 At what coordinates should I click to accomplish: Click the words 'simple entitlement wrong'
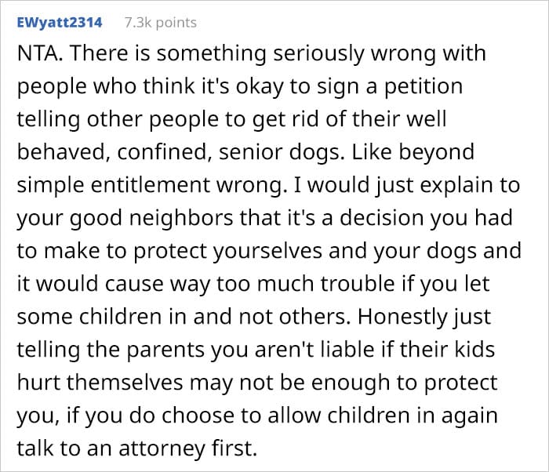[150, 186]
